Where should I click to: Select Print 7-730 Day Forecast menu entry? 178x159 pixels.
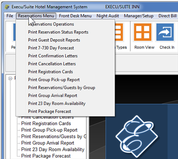pos(65,48)
